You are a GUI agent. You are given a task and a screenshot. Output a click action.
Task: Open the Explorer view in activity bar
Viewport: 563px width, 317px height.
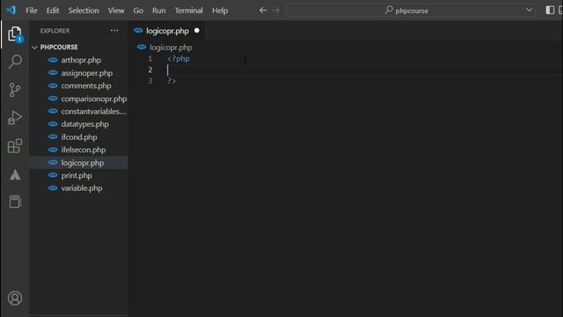15,34
